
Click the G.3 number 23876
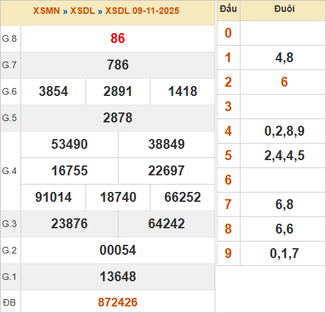70,224
